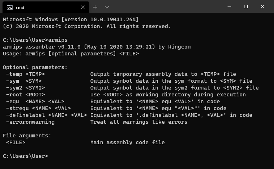Click the 'Optional parameters:' heading

[x=35, y=67]
